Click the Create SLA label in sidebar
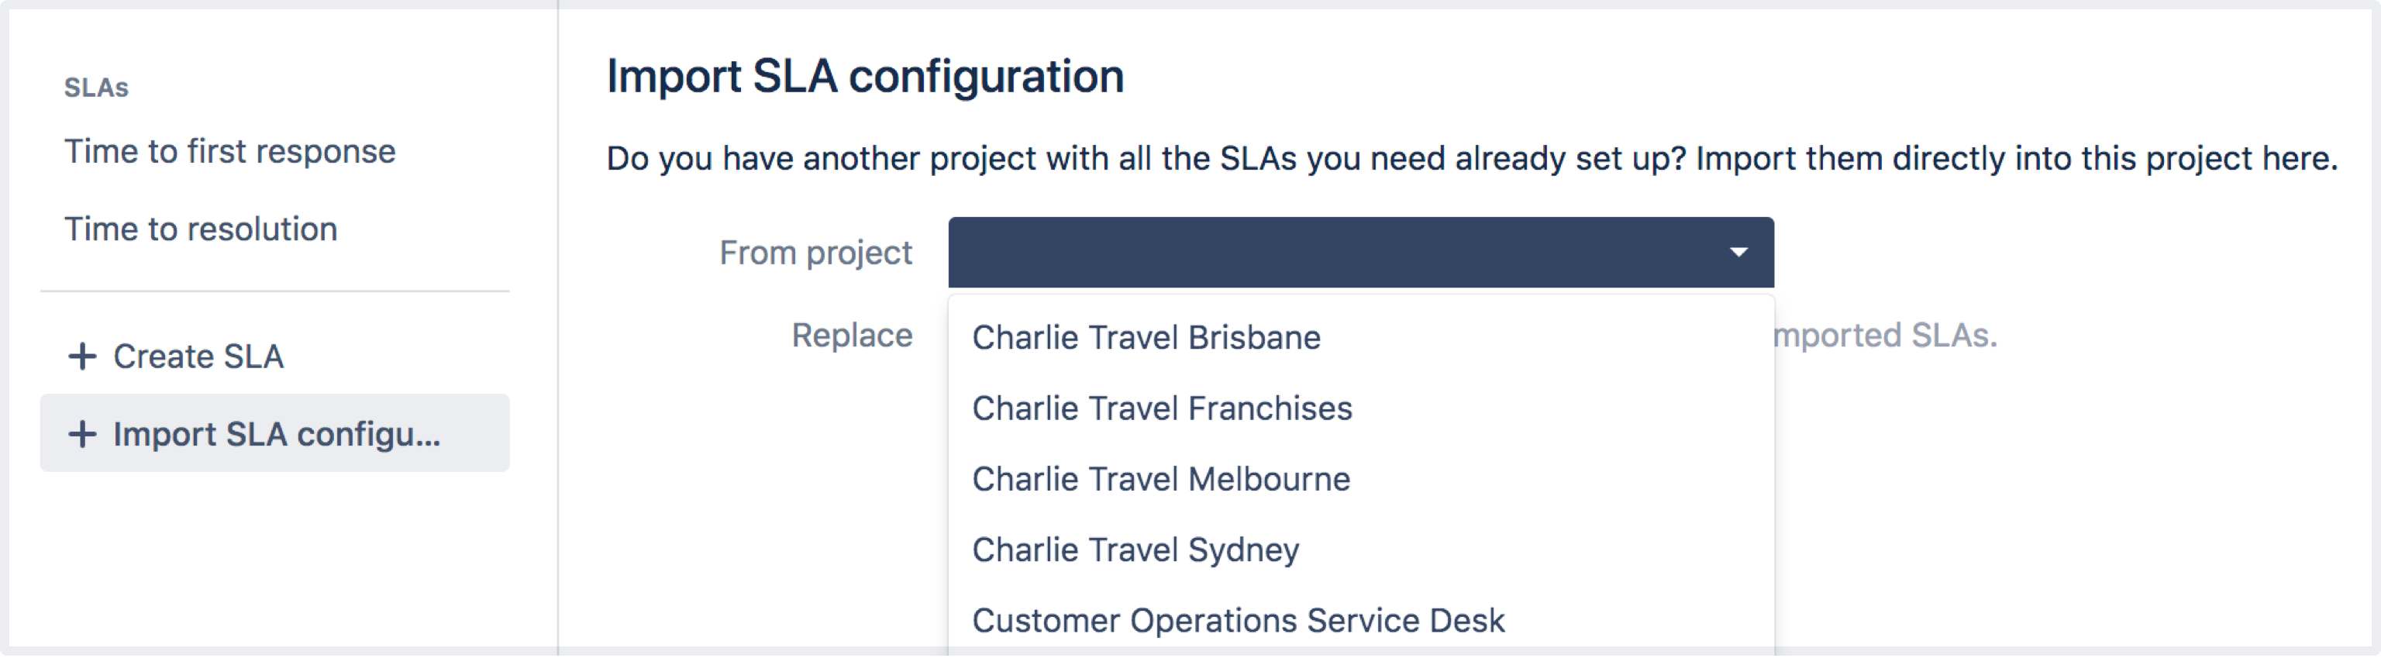Viewport: 2381px width, 658px height. (198, 357)
